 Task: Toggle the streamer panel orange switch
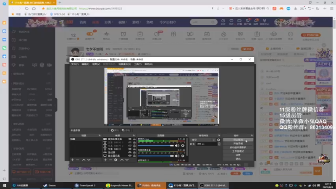click(x=90, y=34)
